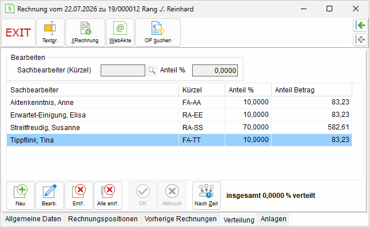The width and height of the screenshot is (370, 227).
Task: Click Anne's 10,0000 share cell
Action: click(x=248, y=102)
